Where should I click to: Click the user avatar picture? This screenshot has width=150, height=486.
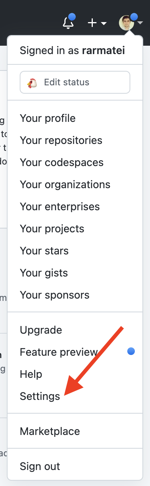click(x=127, y=23)
